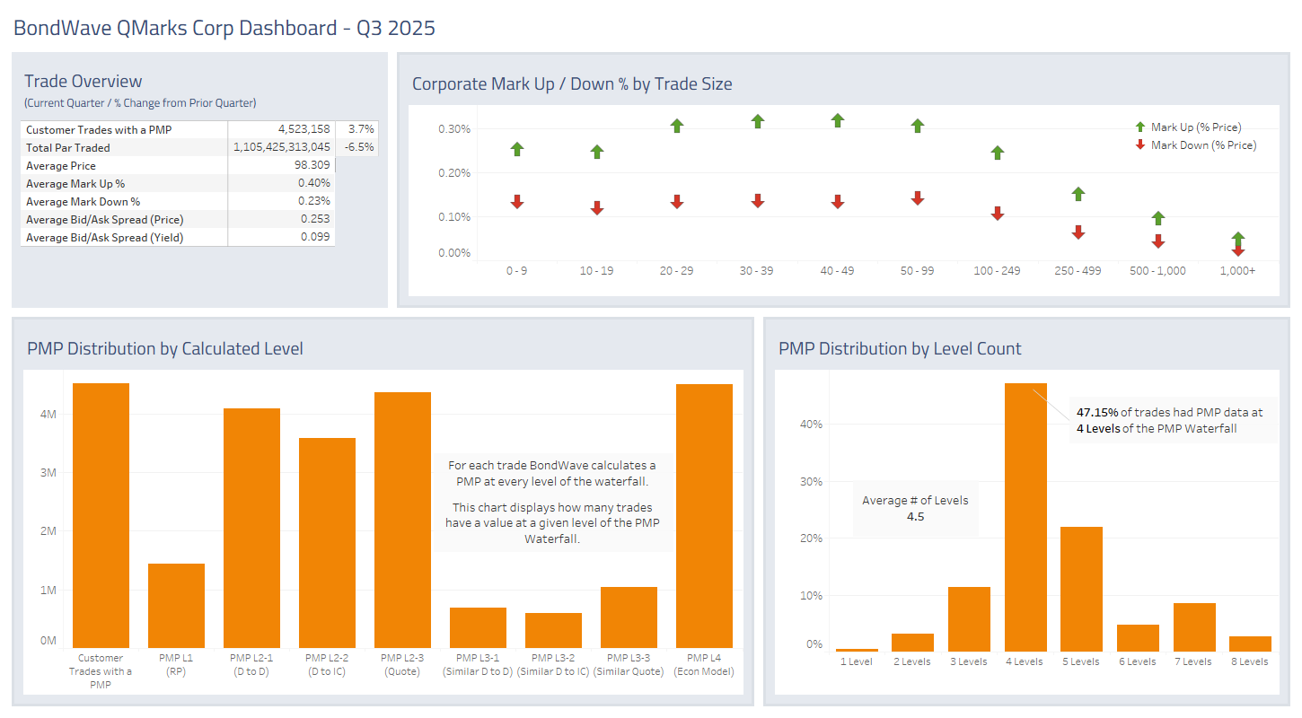Viewport: 1302px width, 718px height.
Task: Click the red Mark Down arrow for 250 - 499
Action: point(1078,232)
